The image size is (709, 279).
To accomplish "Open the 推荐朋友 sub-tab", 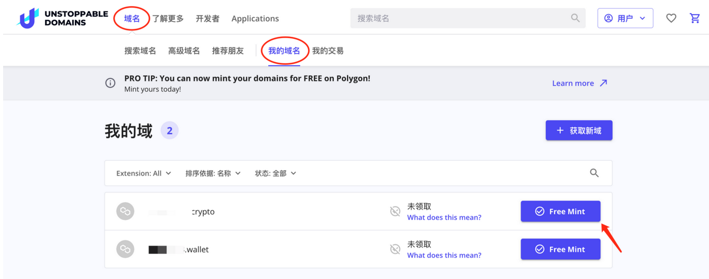I will tap(228, 51).
